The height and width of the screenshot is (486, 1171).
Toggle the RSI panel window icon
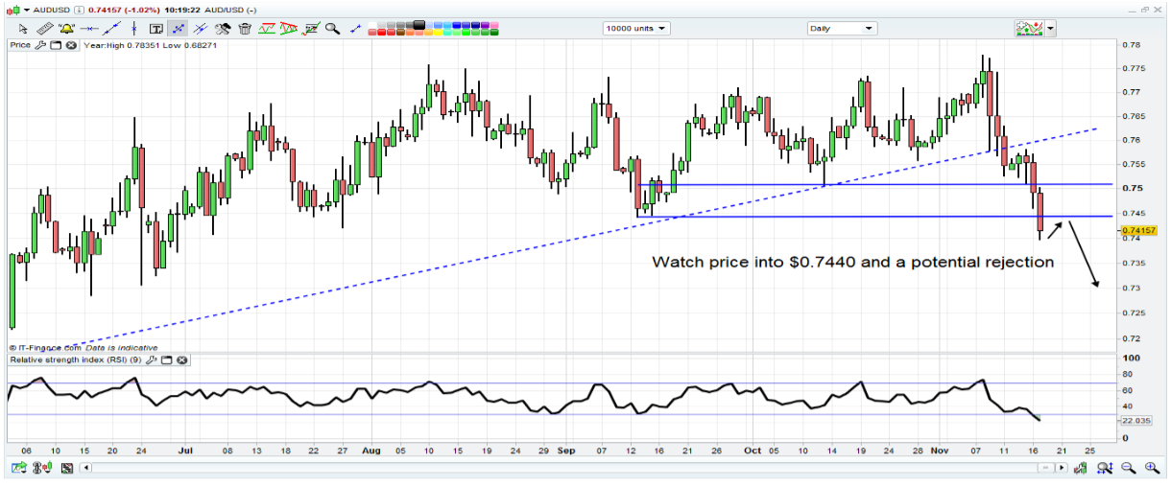click(165, 360)
